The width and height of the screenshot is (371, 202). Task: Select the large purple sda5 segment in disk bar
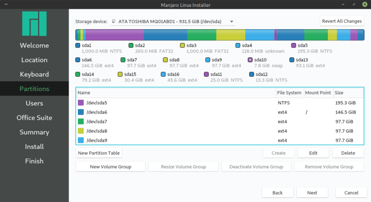[x=115, y=35]
